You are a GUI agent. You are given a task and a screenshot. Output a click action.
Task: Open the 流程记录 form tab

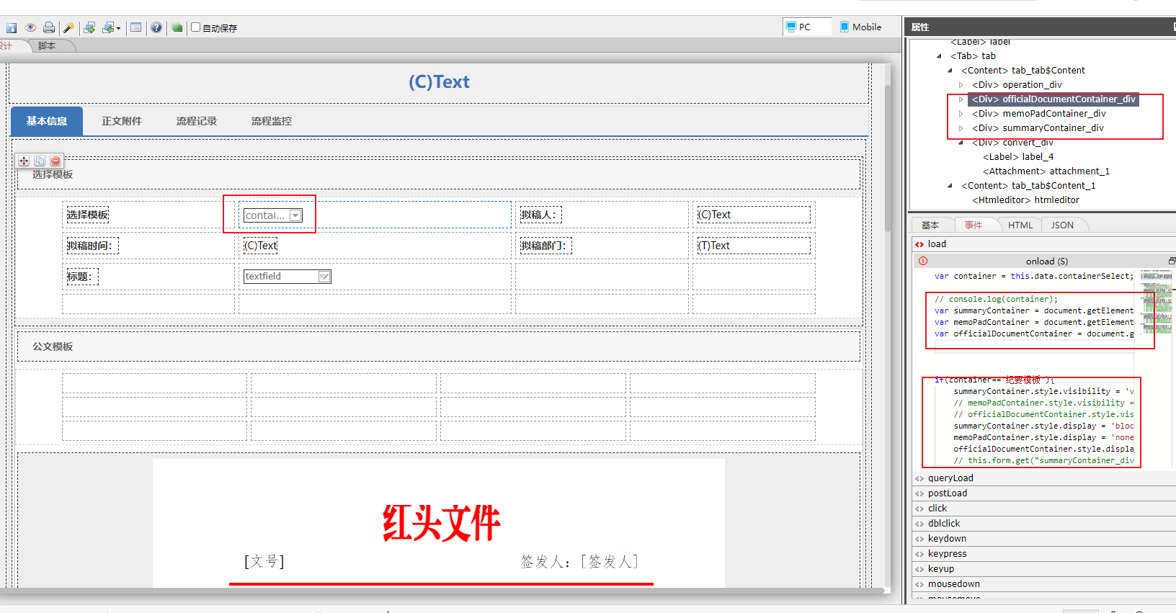[x=197, y=121]
